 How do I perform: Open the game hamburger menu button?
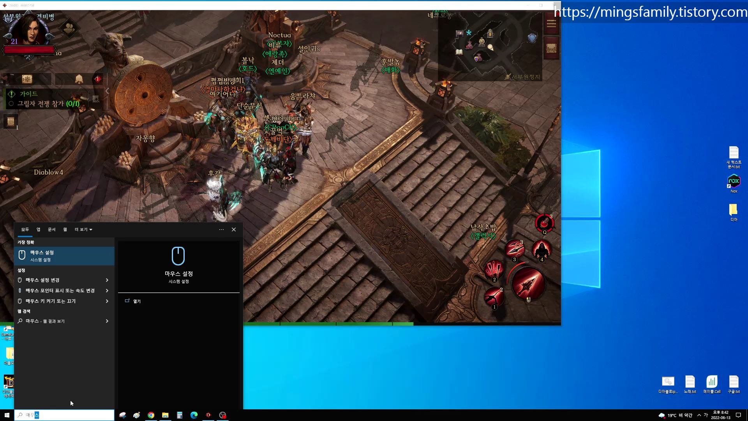[x=551, y=24]
